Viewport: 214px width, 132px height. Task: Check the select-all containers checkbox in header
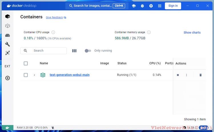coord(26,63)
